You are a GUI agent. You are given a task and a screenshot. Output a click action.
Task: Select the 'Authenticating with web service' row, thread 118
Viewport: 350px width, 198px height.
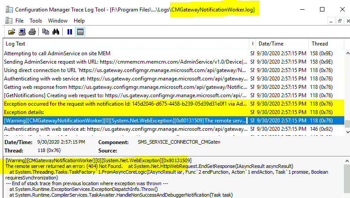coord(173,79)
